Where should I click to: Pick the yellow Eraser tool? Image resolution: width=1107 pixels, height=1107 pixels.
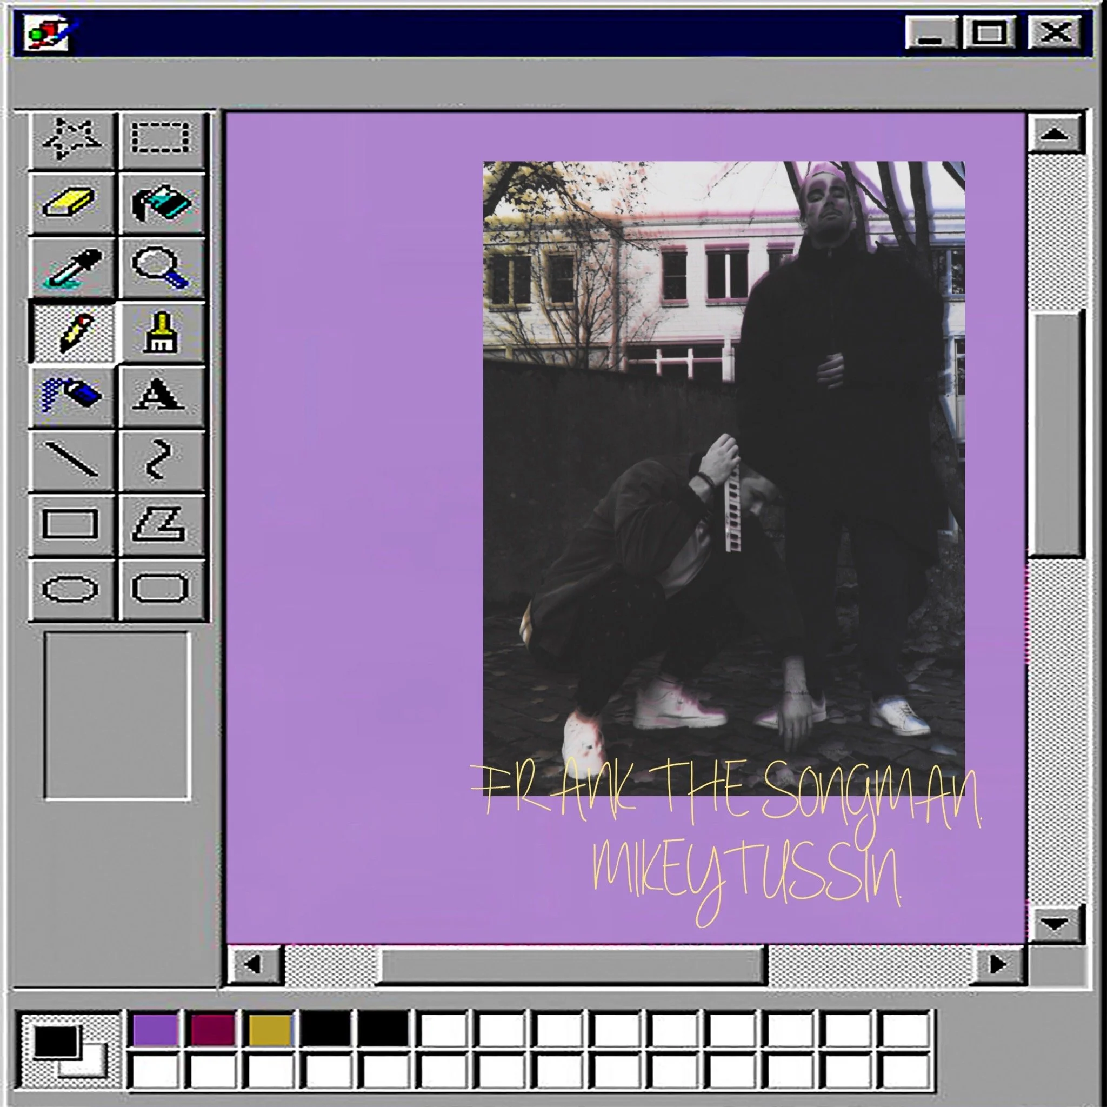(x=70, y=203)
